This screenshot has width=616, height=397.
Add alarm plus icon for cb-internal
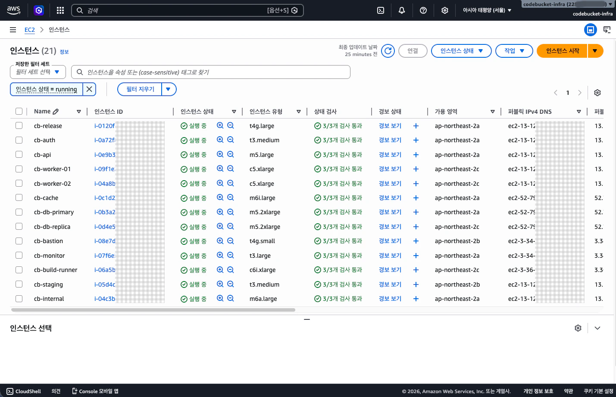[416, 299]
